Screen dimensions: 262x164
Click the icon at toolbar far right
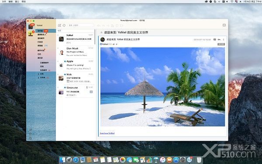pos(224,25)
